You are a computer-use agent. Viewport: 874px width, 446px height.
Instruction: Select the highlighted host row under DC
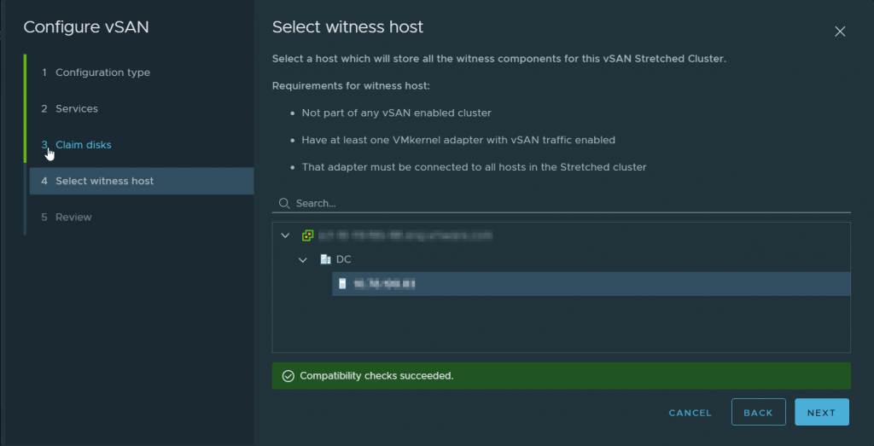click(589, 284)
